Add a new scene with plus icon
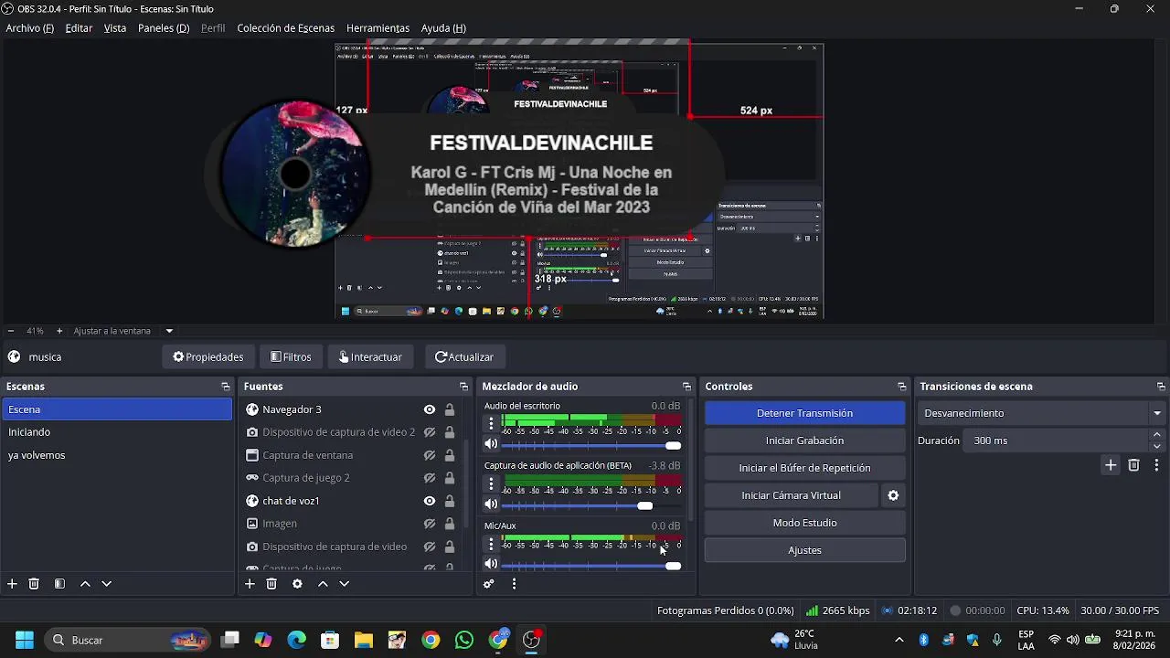Viewport: 1170px width, 658px height. click(x=12, y=584)
